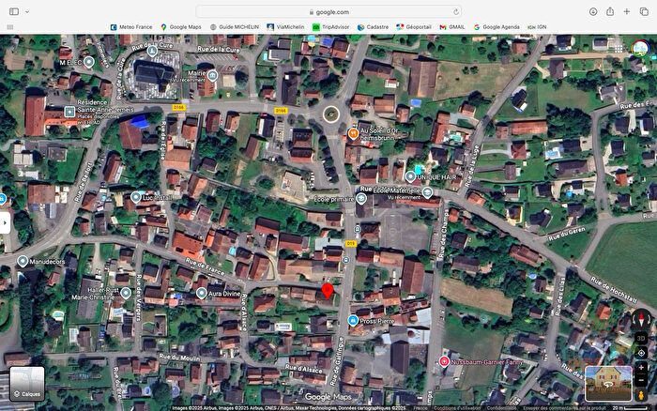This screenshot has width=657, height=411.
Task: Expand the collapsed side panel arrow
Action: click(x=5, y=224)
